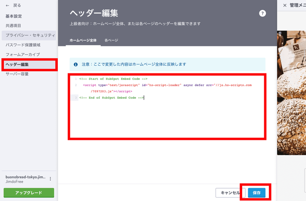Click the ヘッダー編集 page heading
Image resolution: width=306 pixels, height=201 pixels.
[94, 13]
